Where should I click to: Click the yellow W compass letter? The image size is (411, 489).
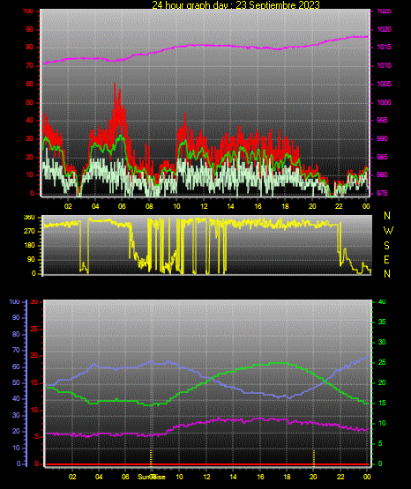(388, 231)
